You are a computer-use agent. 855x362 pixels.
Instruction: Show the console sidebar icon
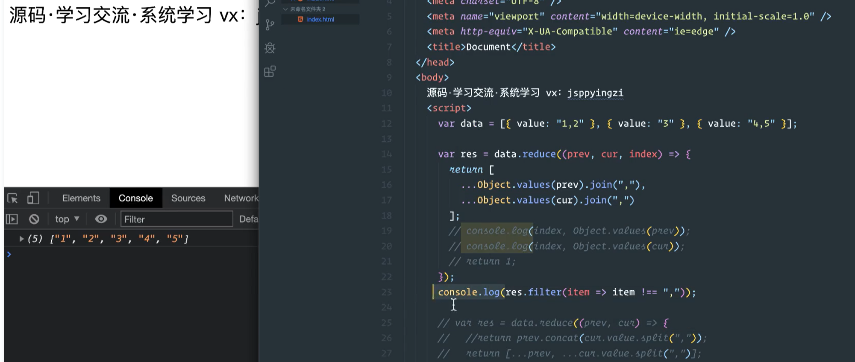(12, 219)
